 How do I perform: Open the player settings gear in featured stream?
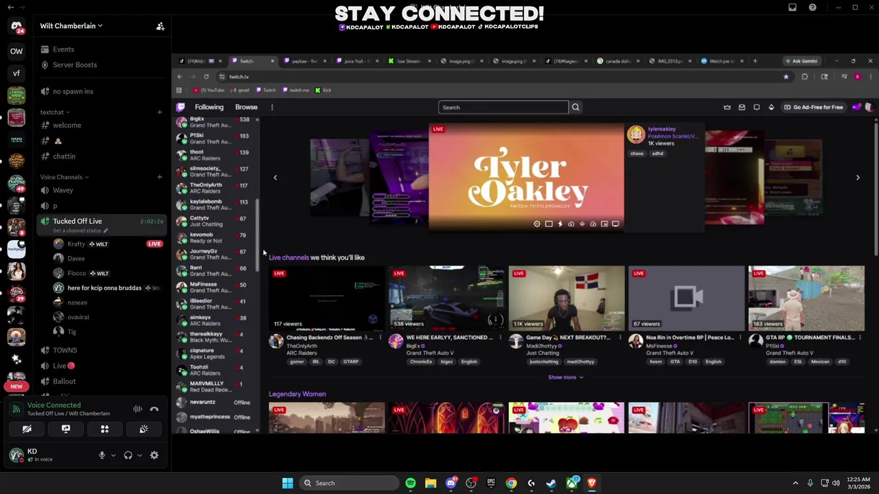click(x=537, y=224)
